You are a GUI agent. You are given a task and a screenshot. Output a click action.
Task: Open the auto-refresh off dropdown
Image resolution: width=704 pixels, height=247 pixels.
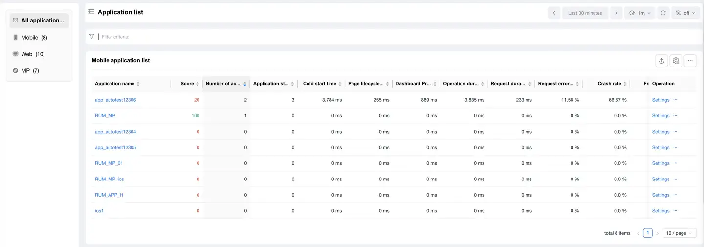click(685, 13)
